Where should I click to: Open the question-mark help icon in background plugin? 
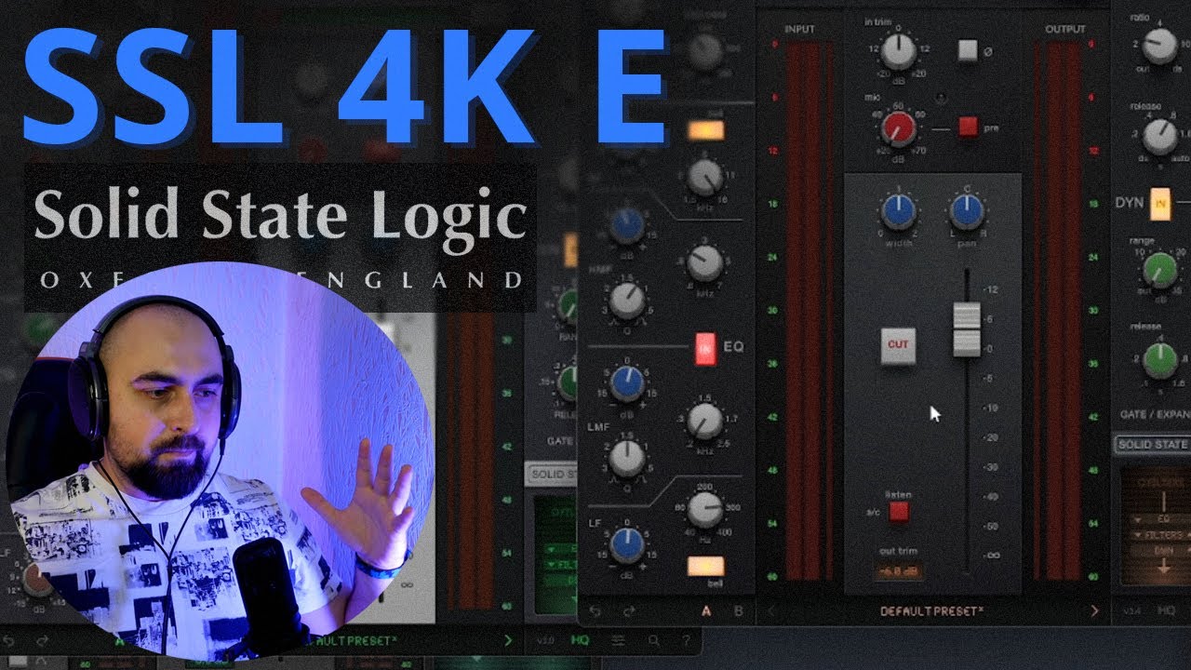click(x=687, y=640)
